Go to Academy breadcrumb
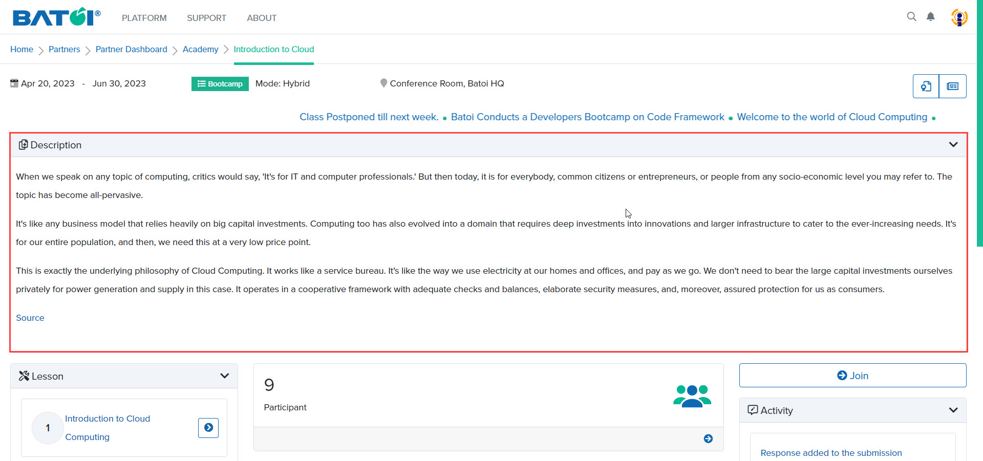The width and height of the screenshot is (983, 461). point(201,49)
